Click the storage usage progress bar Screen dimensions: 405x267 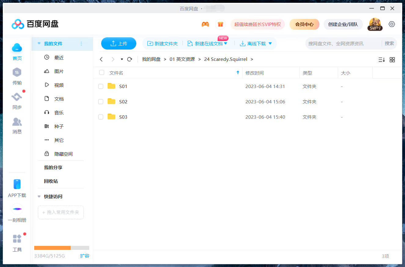(x=61, y=248)
